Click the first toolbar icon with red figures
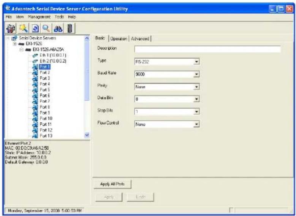The height and width of the screenshot is (216, 296). pos(11,29)
